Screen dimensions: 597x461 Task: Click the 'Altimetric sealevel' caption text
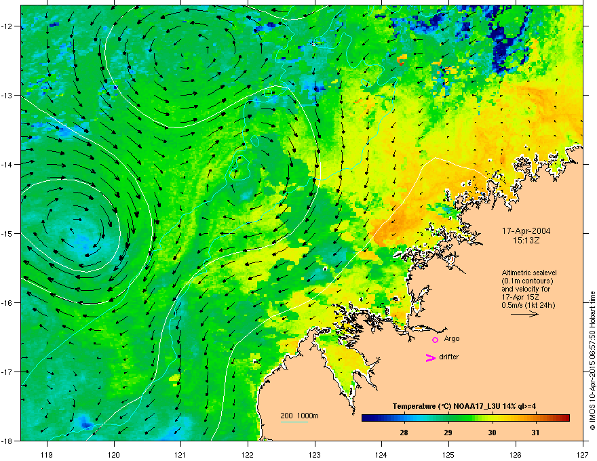click(x=529, y=273)
